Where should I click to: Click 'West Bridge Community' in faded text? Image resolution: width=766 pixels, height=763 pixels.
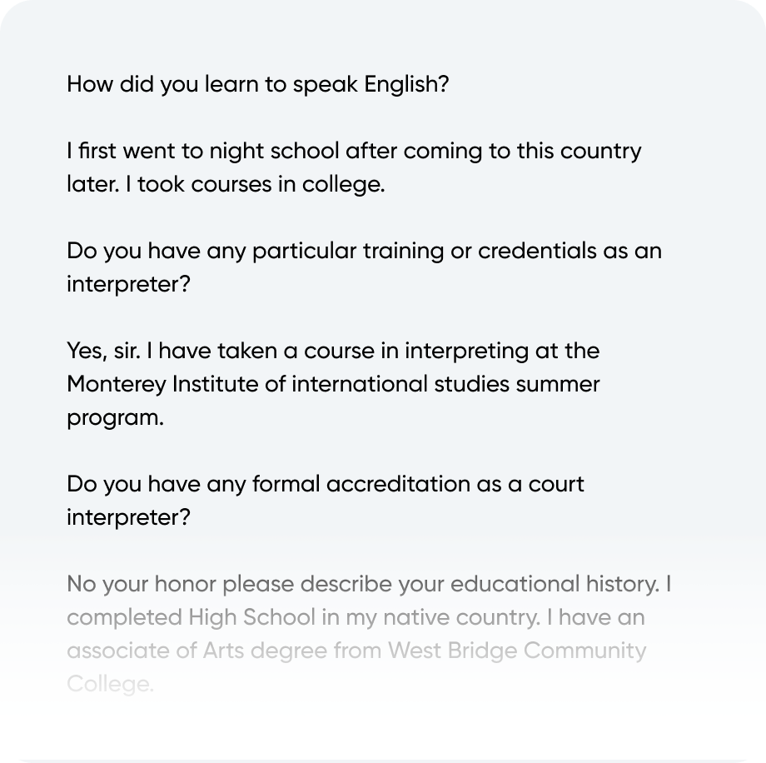517,651
